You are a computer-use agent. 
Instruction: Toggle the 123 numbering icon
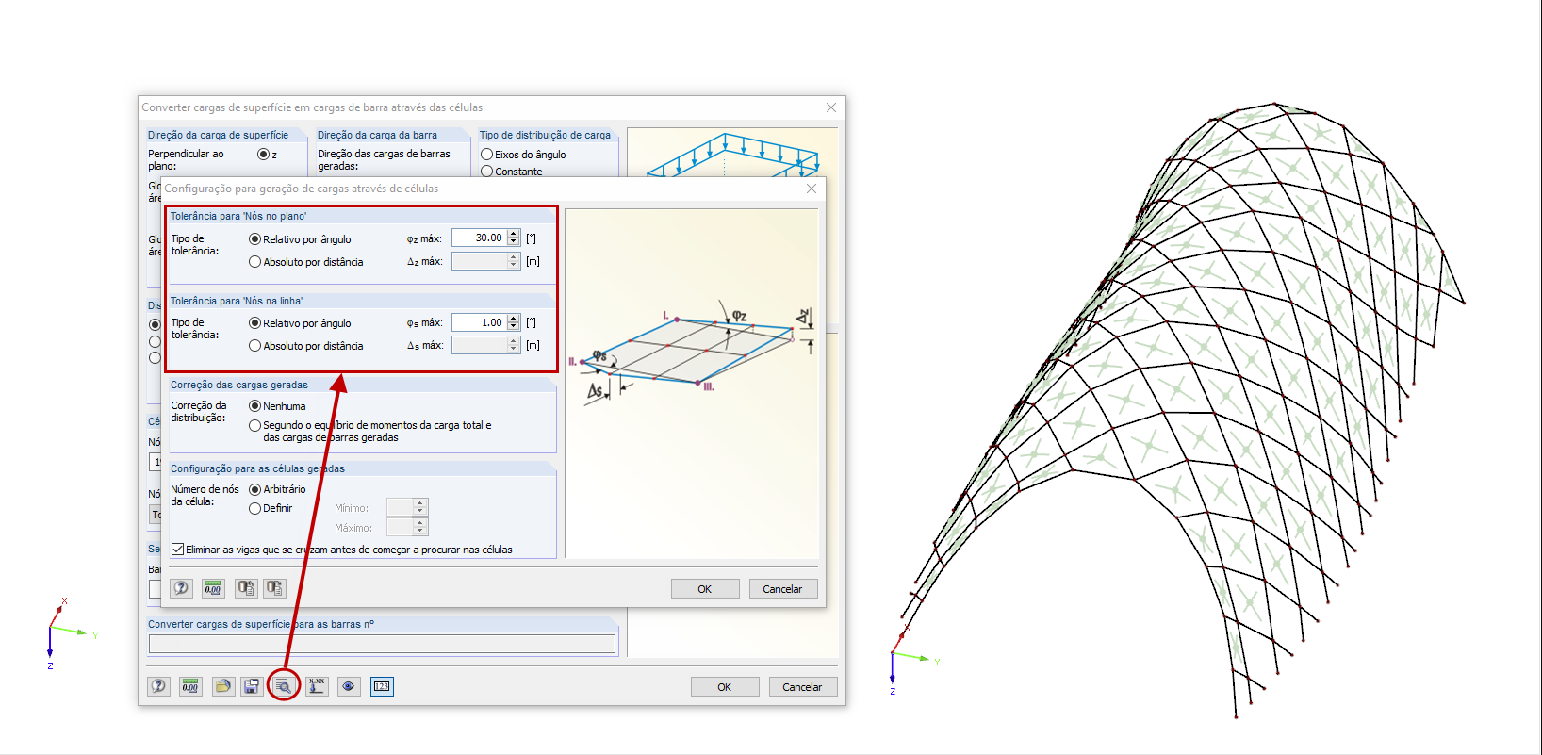(382, 686)
